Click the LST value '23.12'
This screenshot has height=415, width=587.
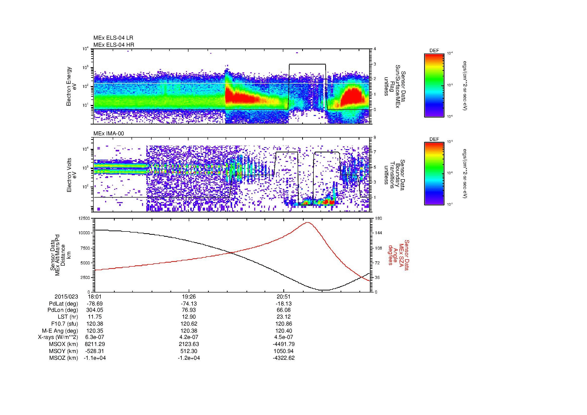pyautogui.click(x=284, y=317)
